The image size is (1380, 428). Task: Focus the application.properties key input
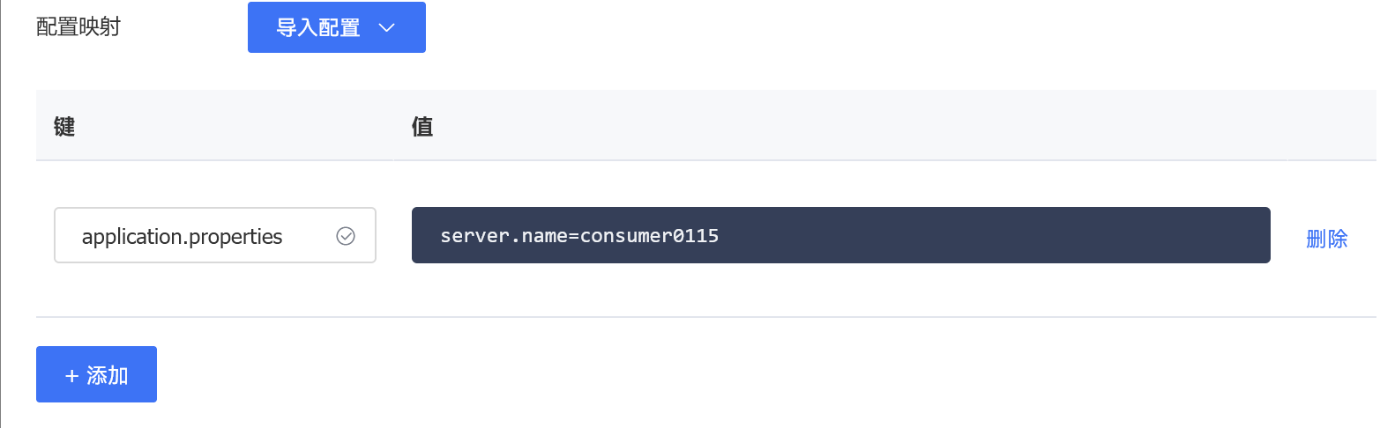pyautogui.click(x=215, y=235)
